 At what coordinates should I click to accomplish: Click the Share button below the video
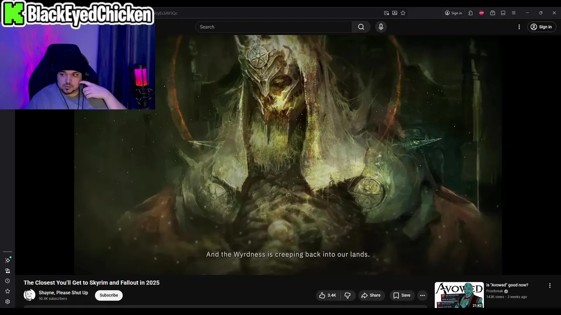(371, 295)
